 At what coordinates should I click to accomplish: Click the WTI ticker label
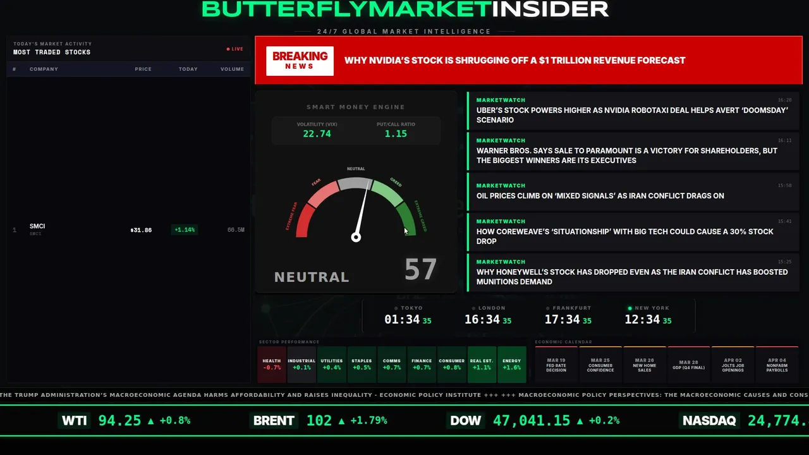(74, 420)
